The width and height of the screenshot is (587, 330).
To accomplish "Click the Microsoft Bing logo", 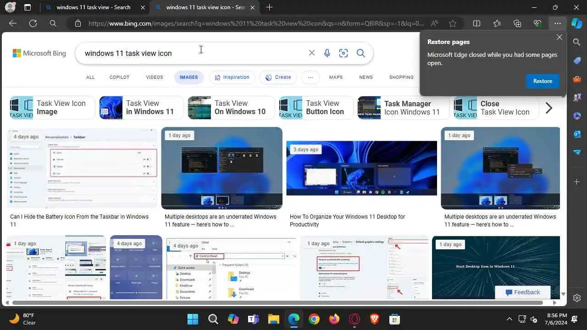I will [x=39, y=53].
